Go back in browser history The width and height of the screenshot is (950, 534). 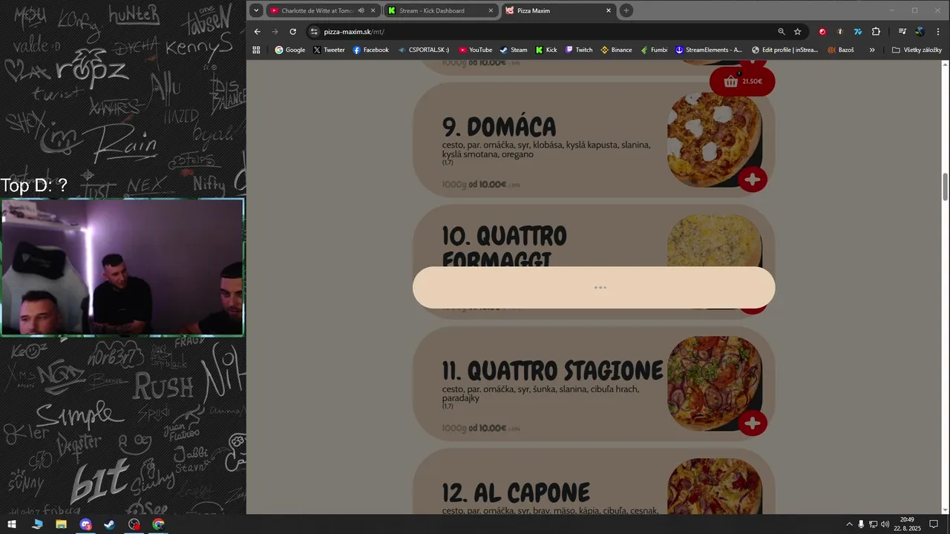click(x=257, y=31)
